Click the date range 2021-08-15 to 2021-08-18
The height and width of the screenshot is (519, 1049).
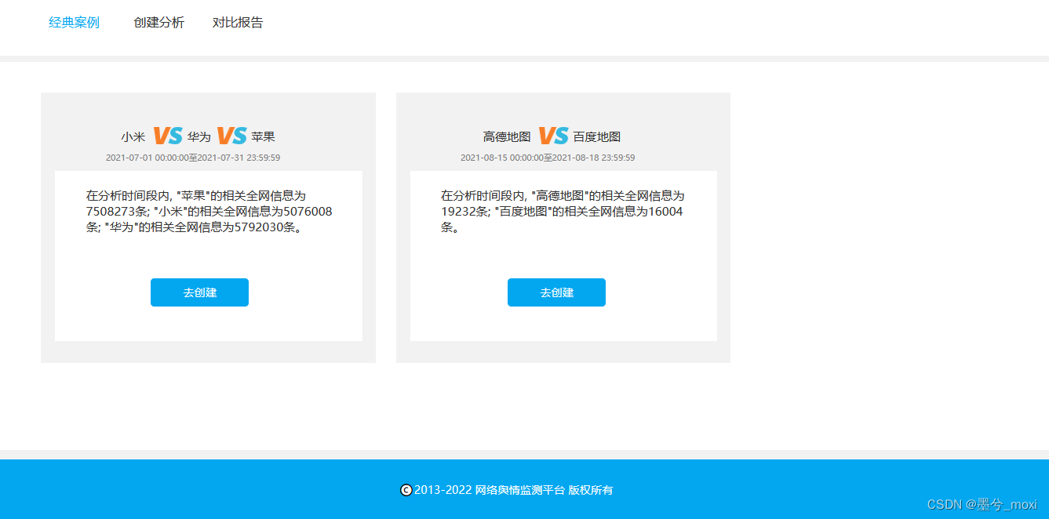(x=548, y=158)
